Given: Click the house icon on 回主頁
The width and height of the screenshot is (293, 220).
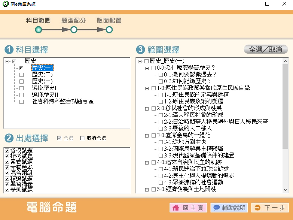Looking at the screenshot, I should coord(176,208).
